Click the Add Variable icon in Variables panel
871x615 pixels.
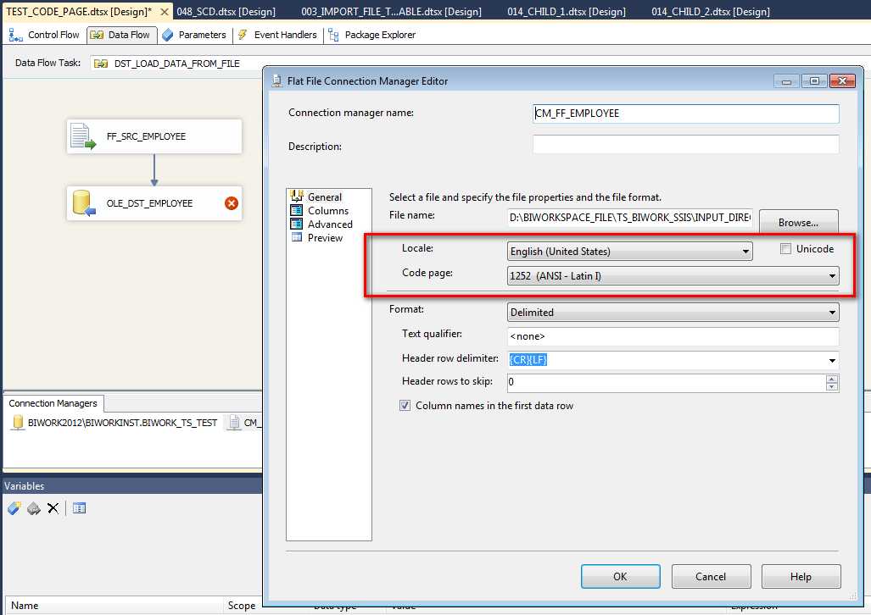(x=14, y=508)
